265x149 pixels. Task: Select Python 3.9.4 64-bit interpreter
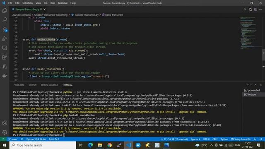click(x=36, y=139)
